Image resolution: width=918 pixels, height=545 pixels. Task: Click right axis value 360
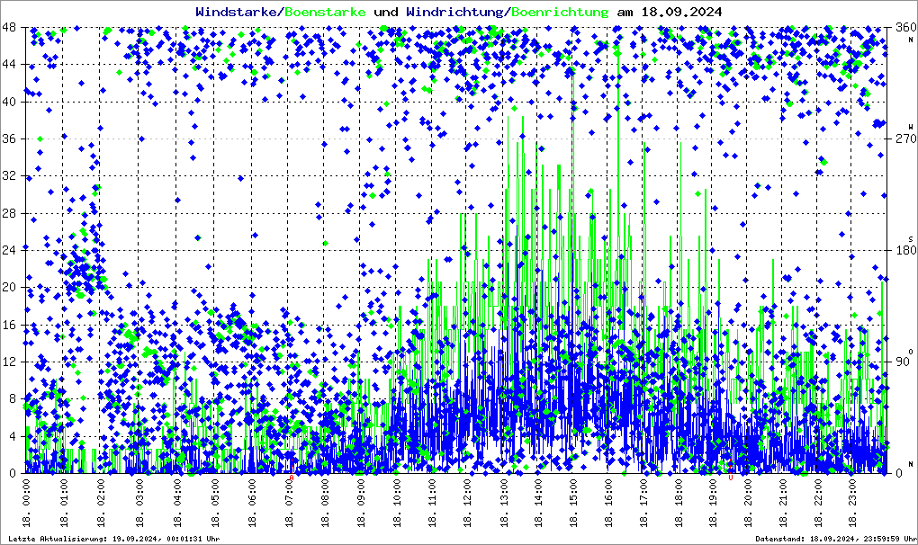click(905, 28)
